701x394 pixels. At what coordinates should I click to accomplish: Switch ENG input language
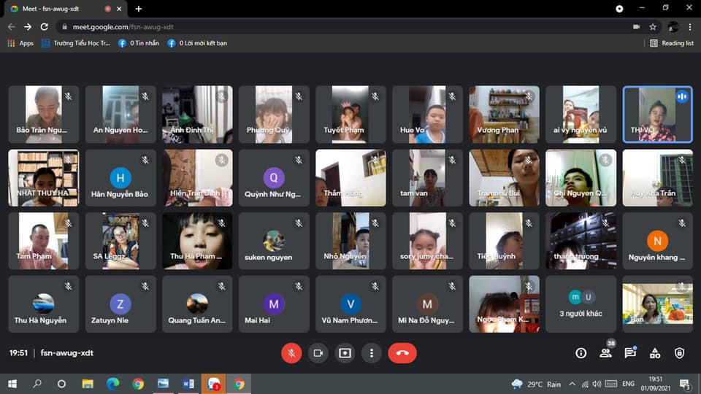point(628,384)
